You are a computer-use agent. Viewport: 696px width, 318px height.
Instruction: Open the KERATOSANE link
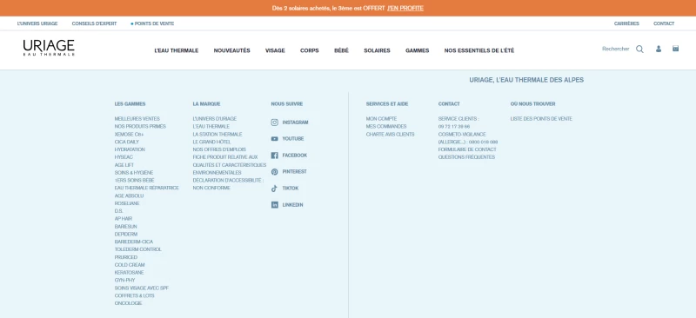tap(129, 273)
